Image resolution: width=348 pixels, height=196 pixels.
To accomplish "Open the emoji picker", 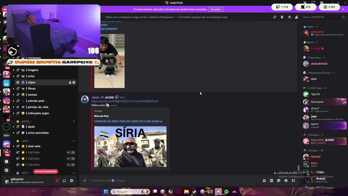I will tap(286, 180).
